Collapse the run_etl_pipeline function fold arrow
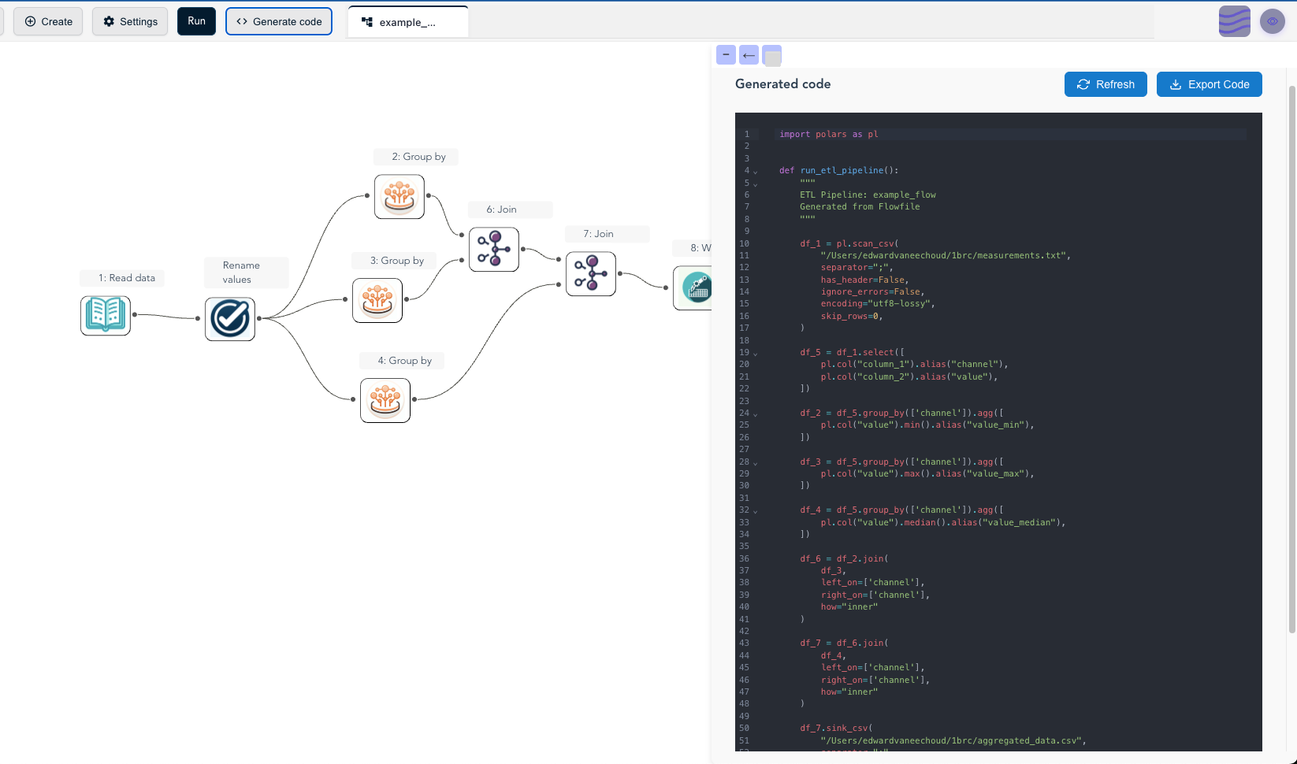 [x=755, y=170]
